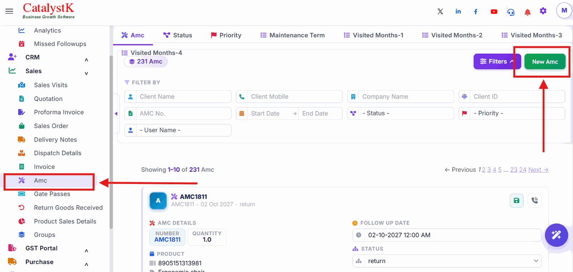The width and height of the screenshot is (573, 272).
Task: Open the return status dropdown
Action: [x=447, y=261]
